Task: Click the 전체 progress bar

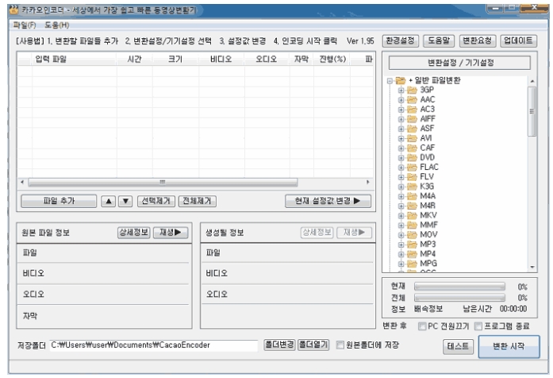Action: 459,298
